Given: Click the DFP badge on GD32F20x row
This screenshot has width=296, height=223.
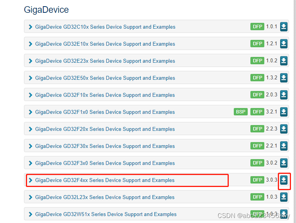Looking at the screenshot, I should pyautogui.click(x=257, y=129).
